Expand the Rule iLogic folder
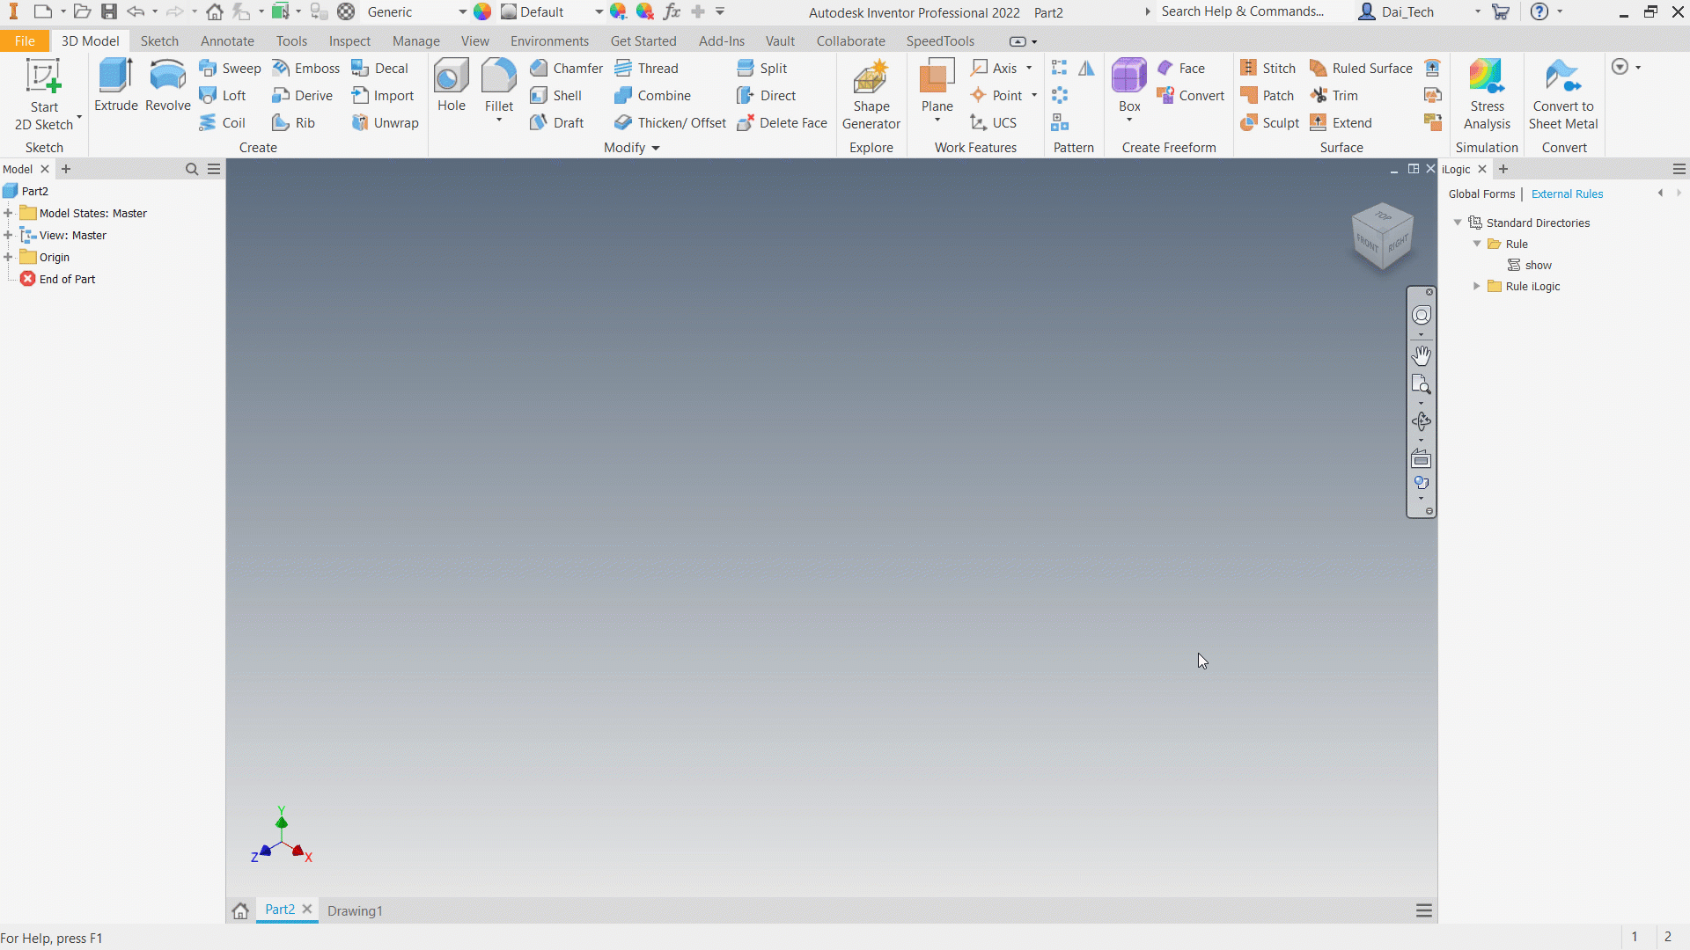Image resolution: width=1690 pixels, height=950 pixels. tap(1477, 286)
